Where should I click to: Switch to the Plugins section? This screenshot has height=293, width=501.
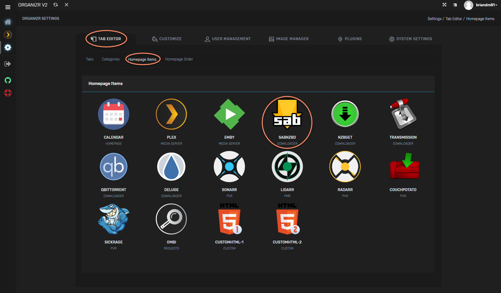tap(350, 39)
